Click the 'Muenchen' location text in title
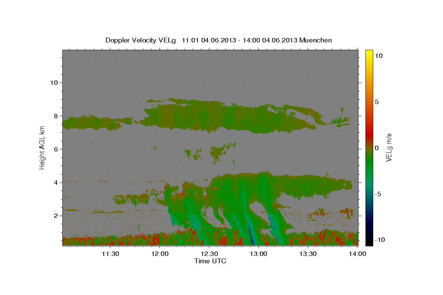This screenshot has height=295, width=443. click(316, 40)
